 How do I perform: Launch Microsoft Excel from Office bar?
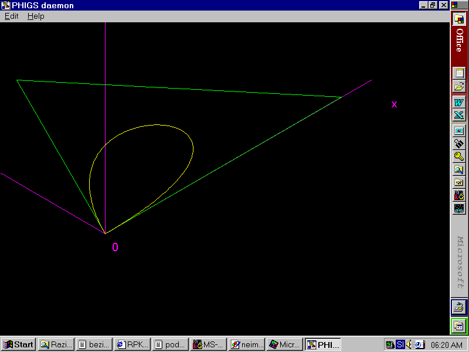pos(459,115)
